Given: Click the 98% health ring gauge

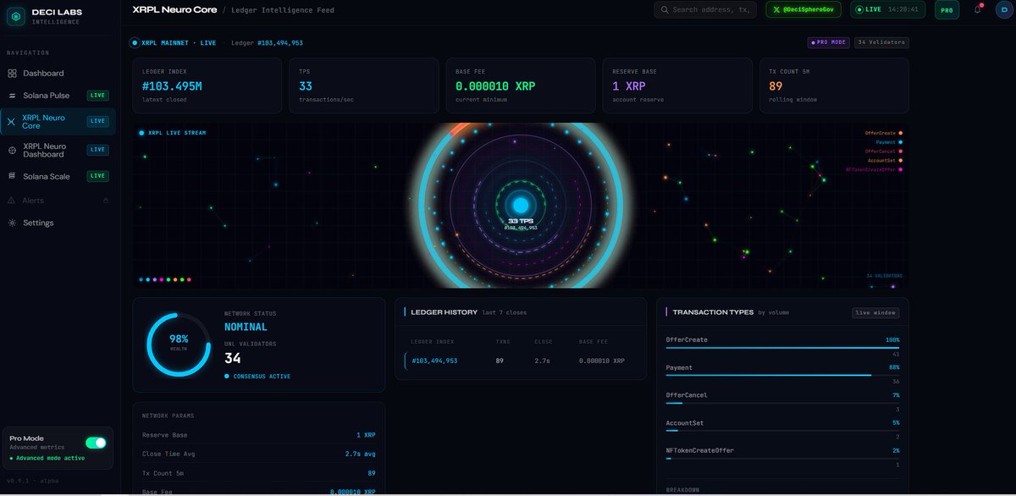Looking at the screenshot, I should [179, 344].
